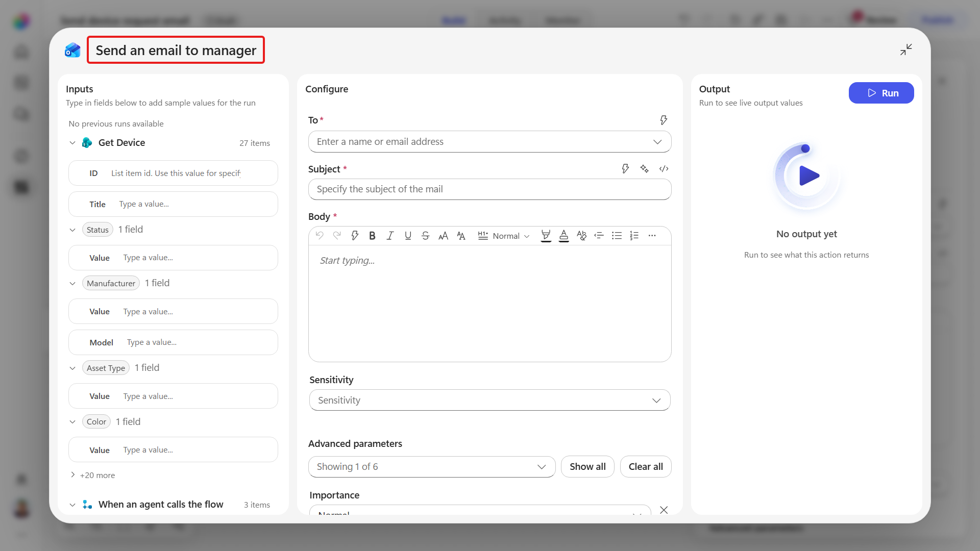Open the expression code icon for Subject
This screenshot has height=551, width=980.
(x=664, y=168)
